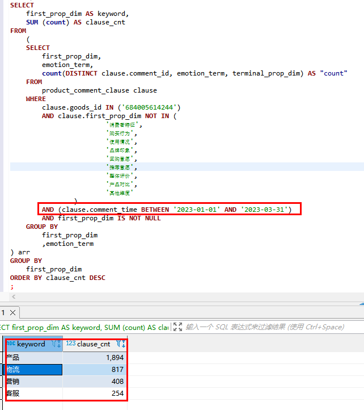Click the goods_id value '684005614244'

tap(149, 107)
